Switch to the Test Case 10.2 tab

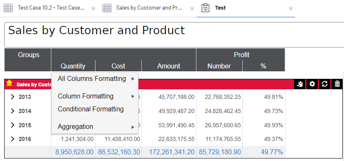coord(51,8)
